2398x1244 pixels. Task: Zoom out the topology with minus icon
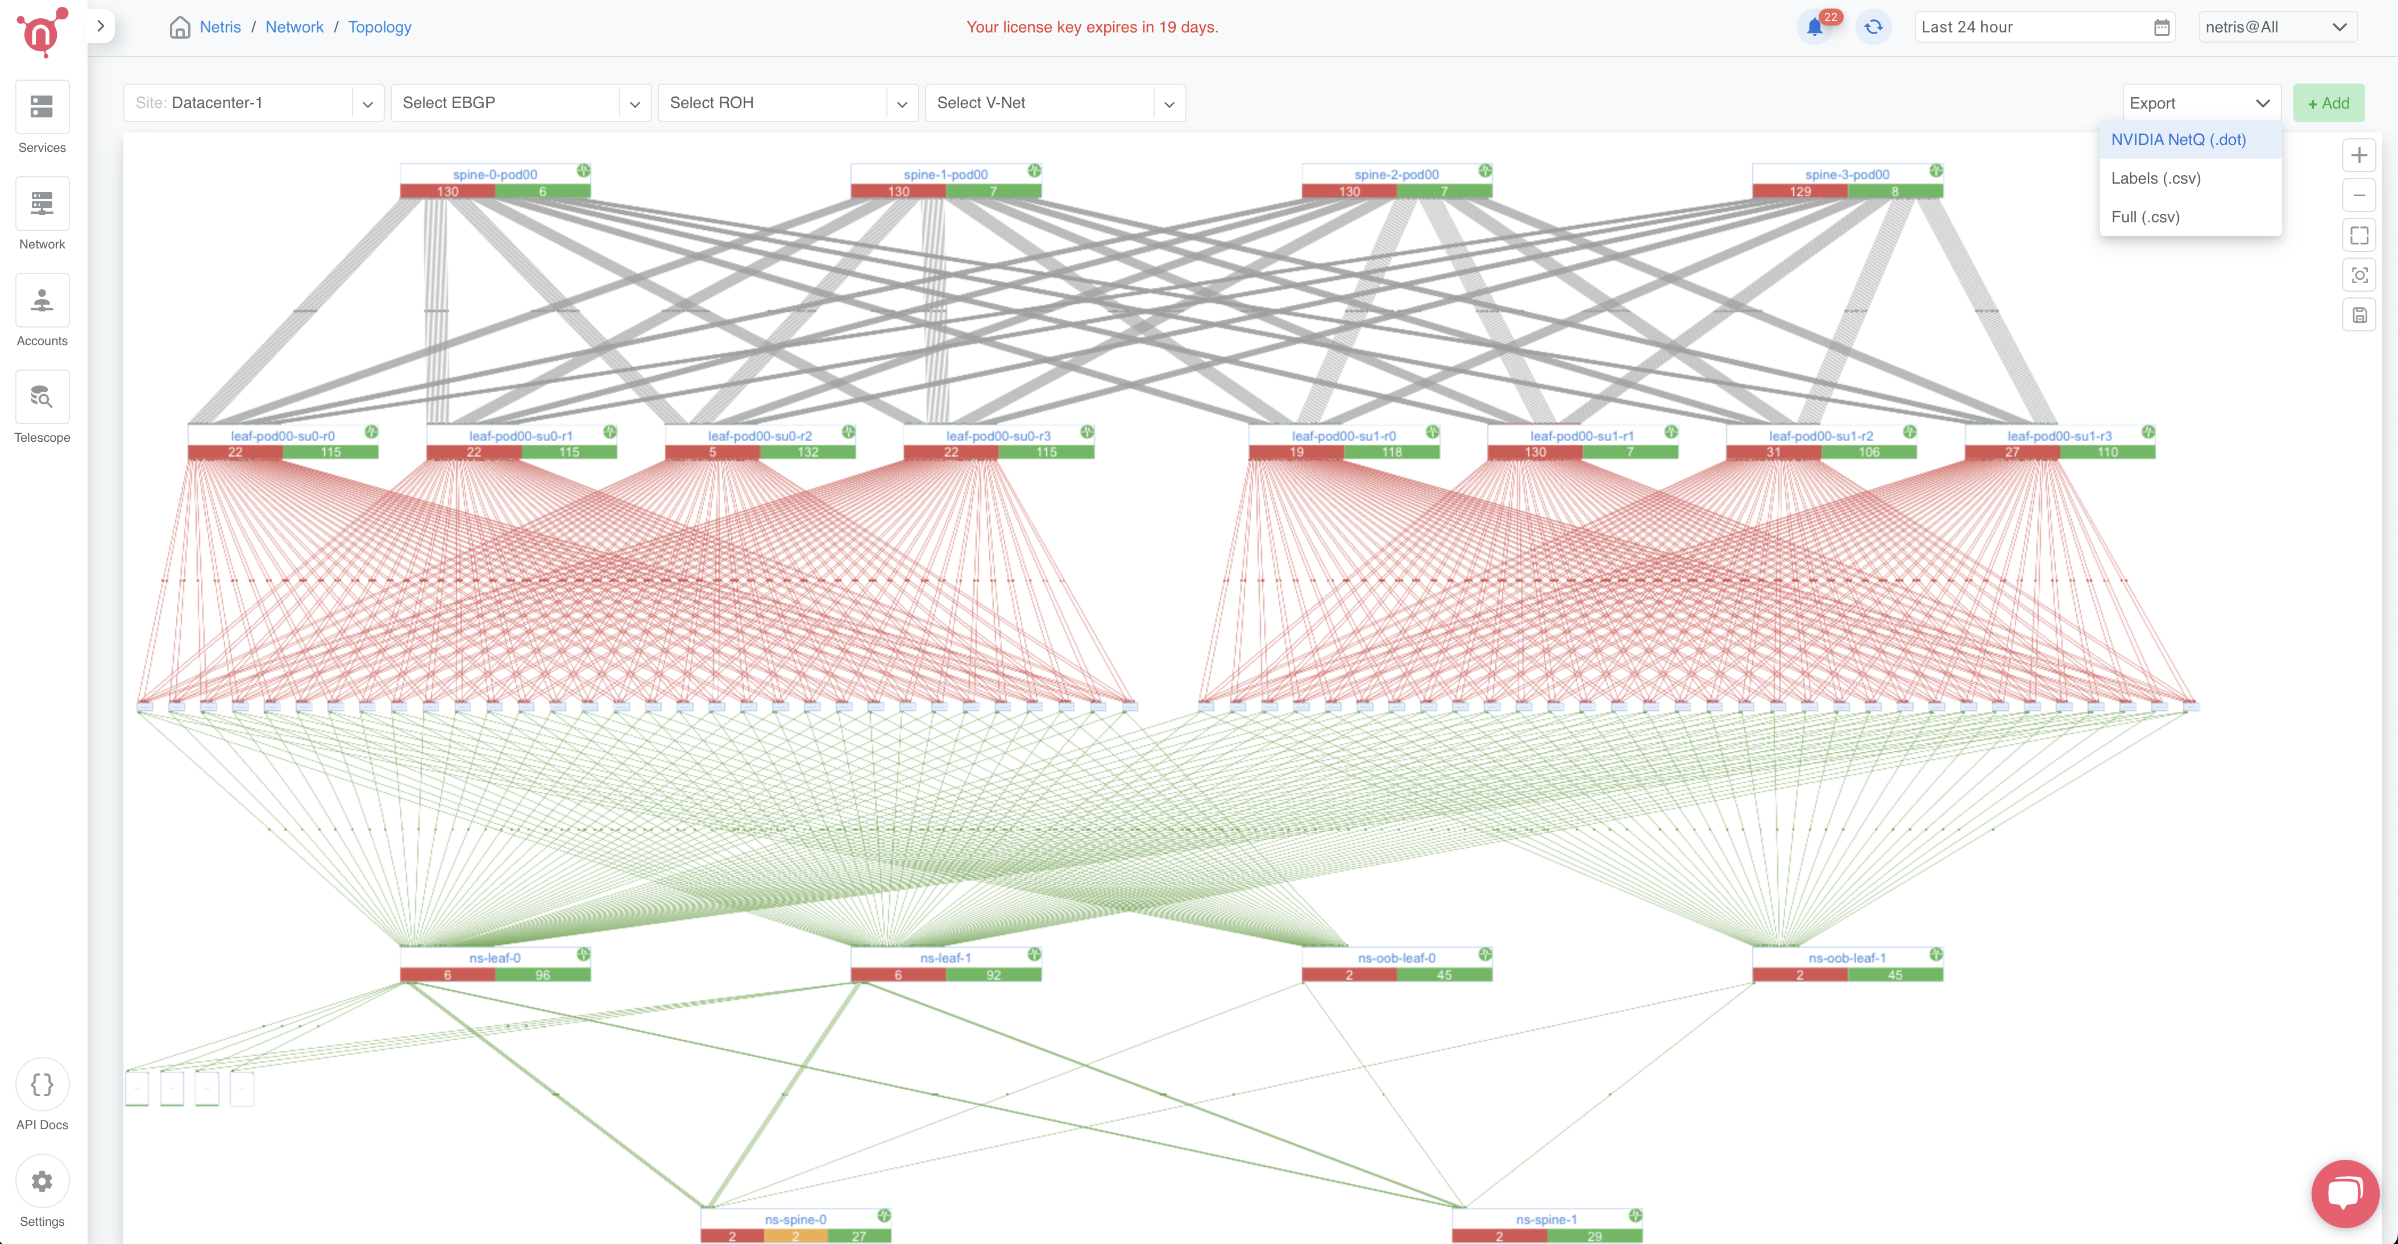[2359, 196]
